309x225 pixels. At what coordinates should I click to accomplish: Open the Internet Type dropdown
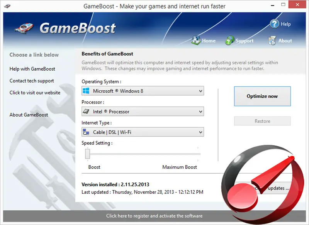click(x=143, y=132)
